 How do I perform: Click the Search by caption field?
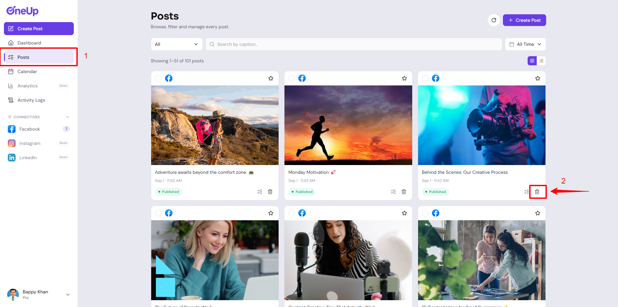click(x=354, y=44)
